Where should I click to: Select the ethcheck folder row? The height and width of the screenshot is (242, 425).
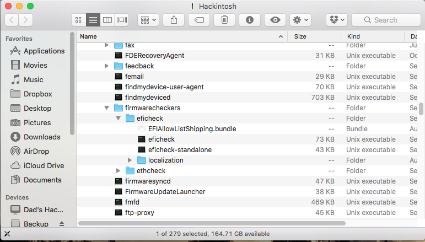[246, 171]
